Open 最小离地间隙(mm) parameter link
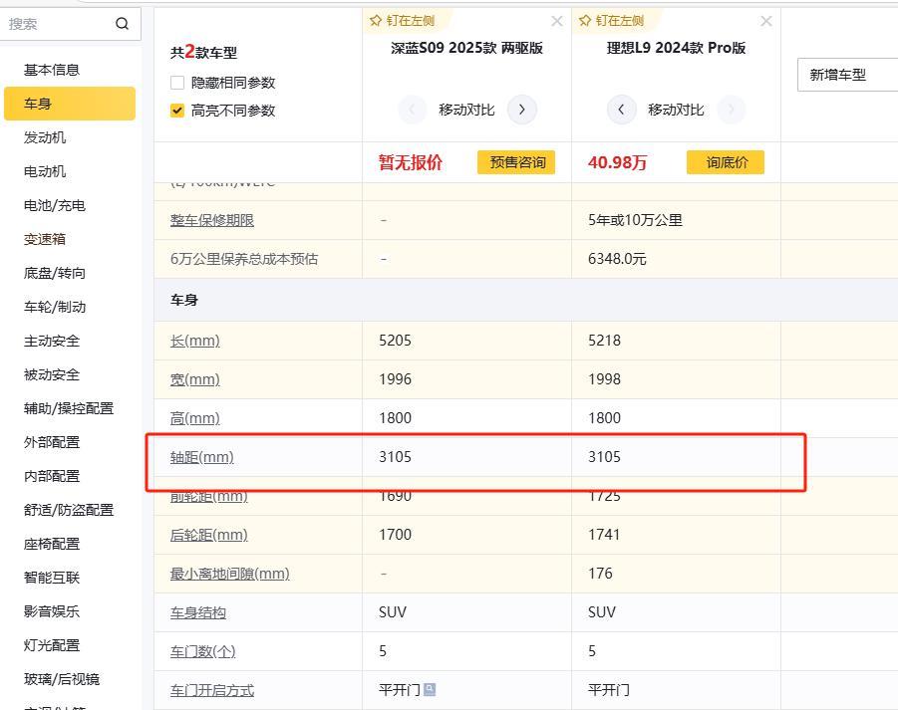The image size is (898, 710). pyautogui.click(x=229, y=574)
